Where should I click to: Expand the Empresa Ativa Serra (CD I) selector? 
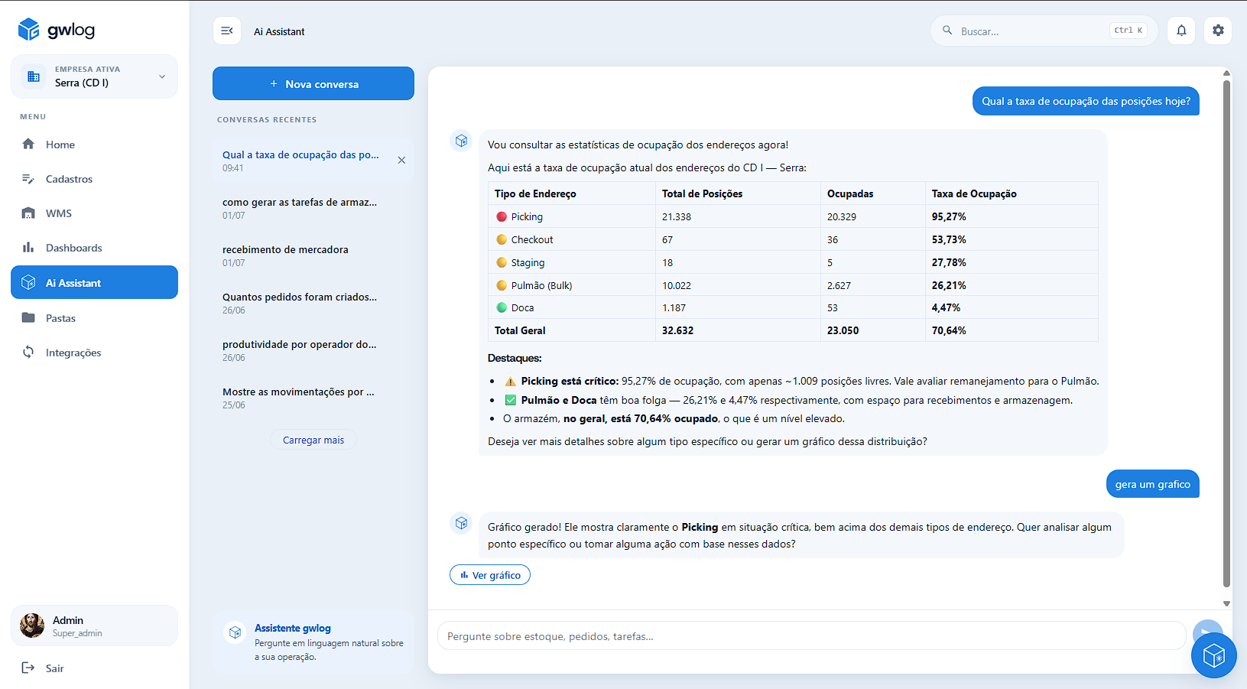(x=94, y=76)
